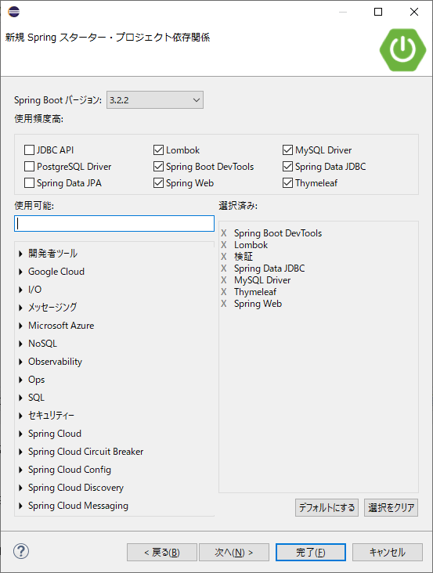This screenshot has height=573, width=433.
Task: Click the Eclipse icon in the title bar
Action: pos(13,12)
